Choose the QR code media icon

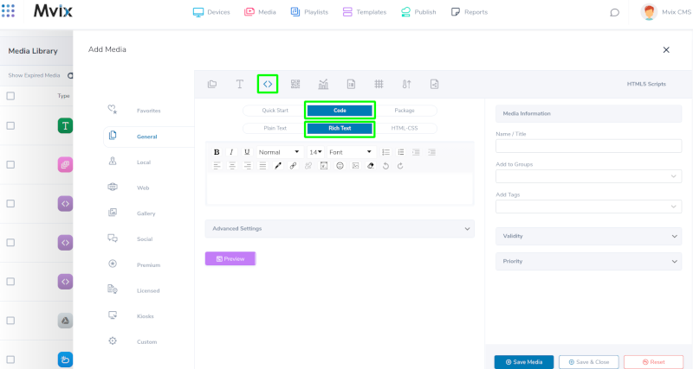pyautogui.click(x=295, y=84)
